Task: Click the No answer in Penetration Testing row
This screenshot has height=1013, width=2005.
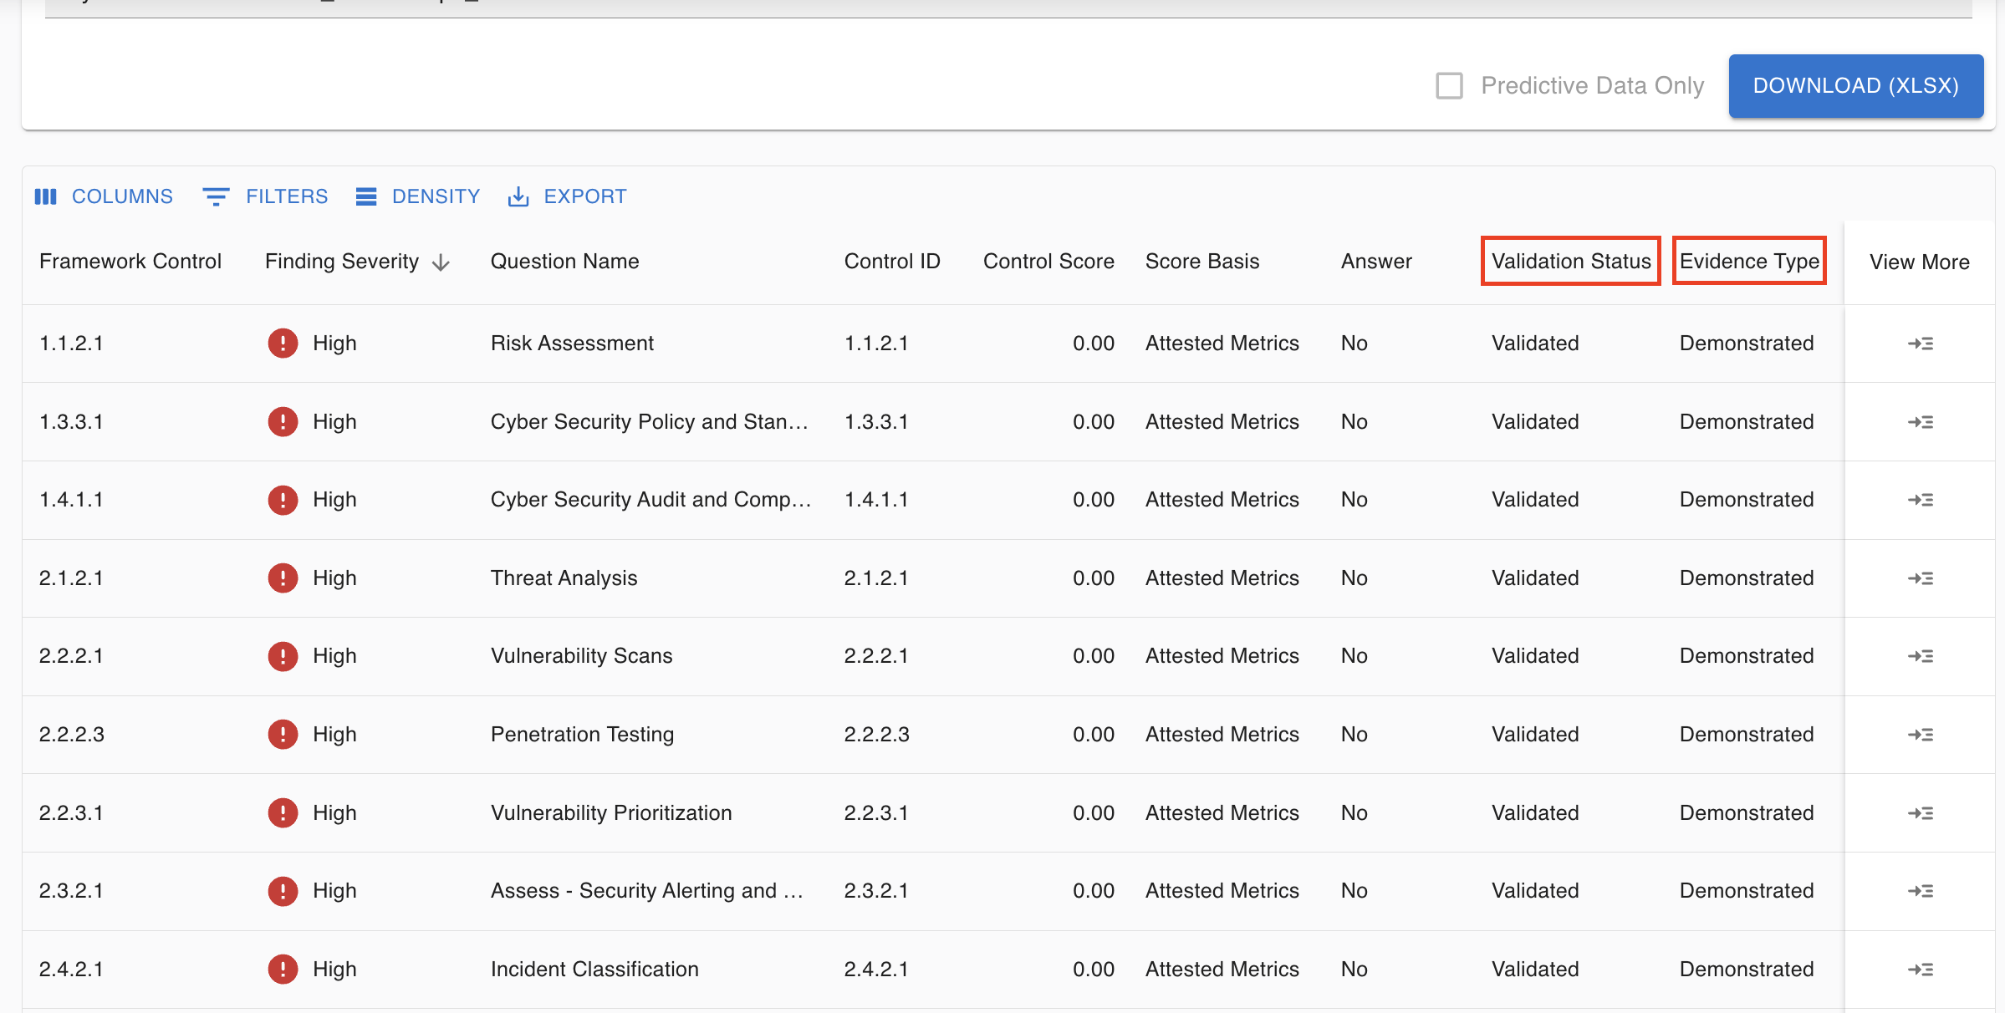Action: (x=1355, y=735)
